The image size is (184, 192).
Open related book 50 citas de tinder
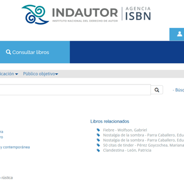(x=143, y=145)
